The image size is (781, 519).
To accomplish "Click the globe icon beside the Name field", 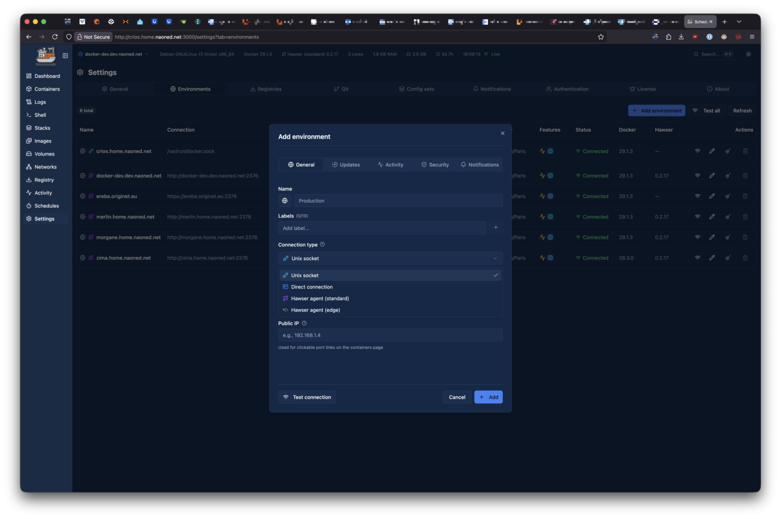I will pos(285,201).
